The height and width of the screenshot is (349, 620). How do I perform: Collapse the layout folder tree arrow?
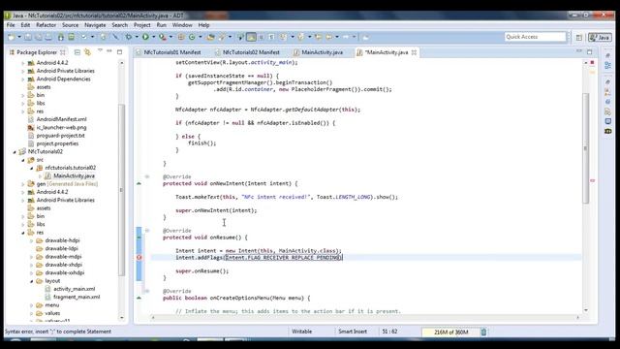(x=32, y=281)
